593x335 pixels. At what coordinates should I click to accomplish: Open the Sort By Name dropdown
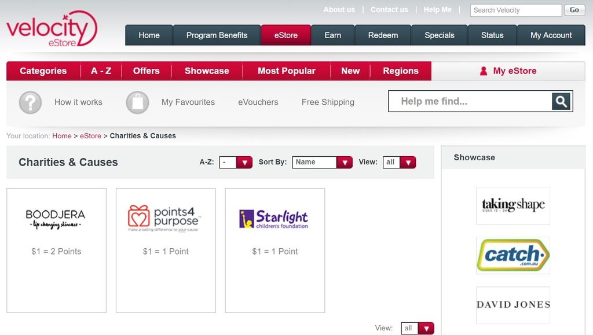322,163
